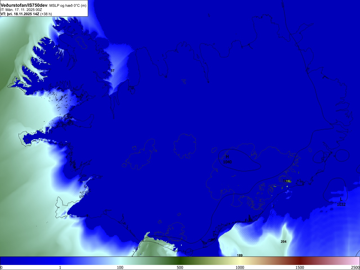
Task: Click the 1 tick on the color scale
Action: click(x=60, y=267)
